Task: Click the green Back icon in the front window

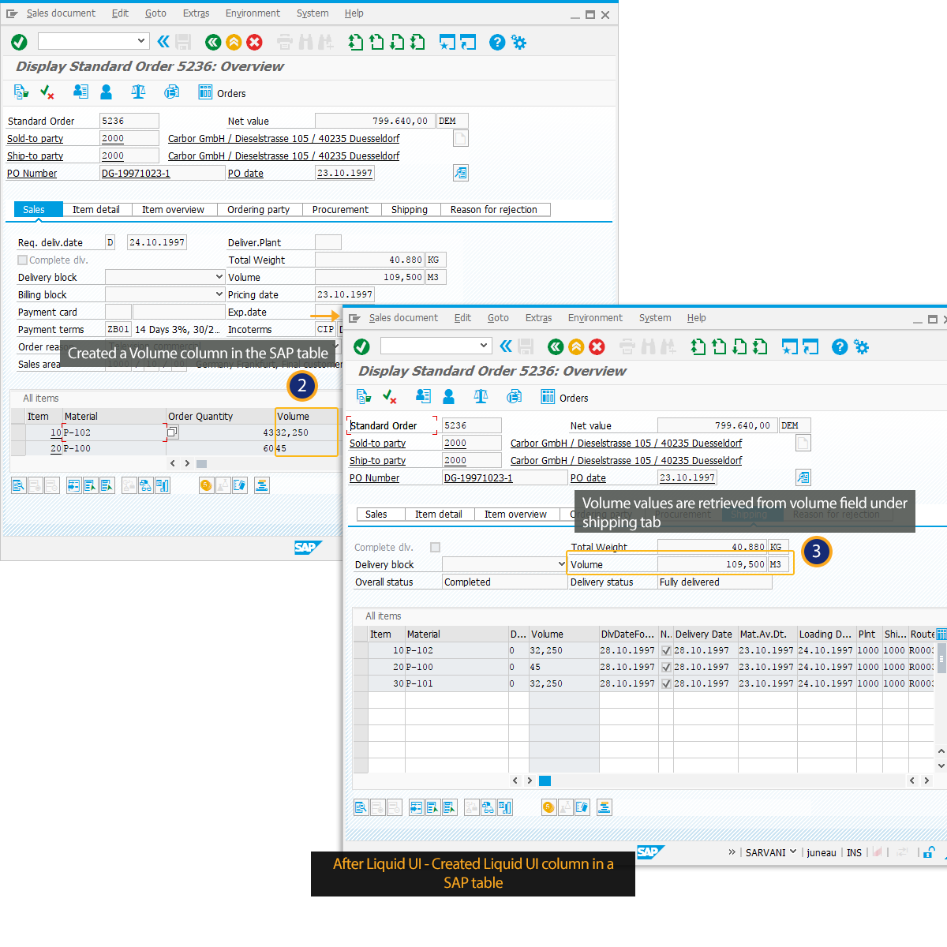Action: tap(556, 346)
